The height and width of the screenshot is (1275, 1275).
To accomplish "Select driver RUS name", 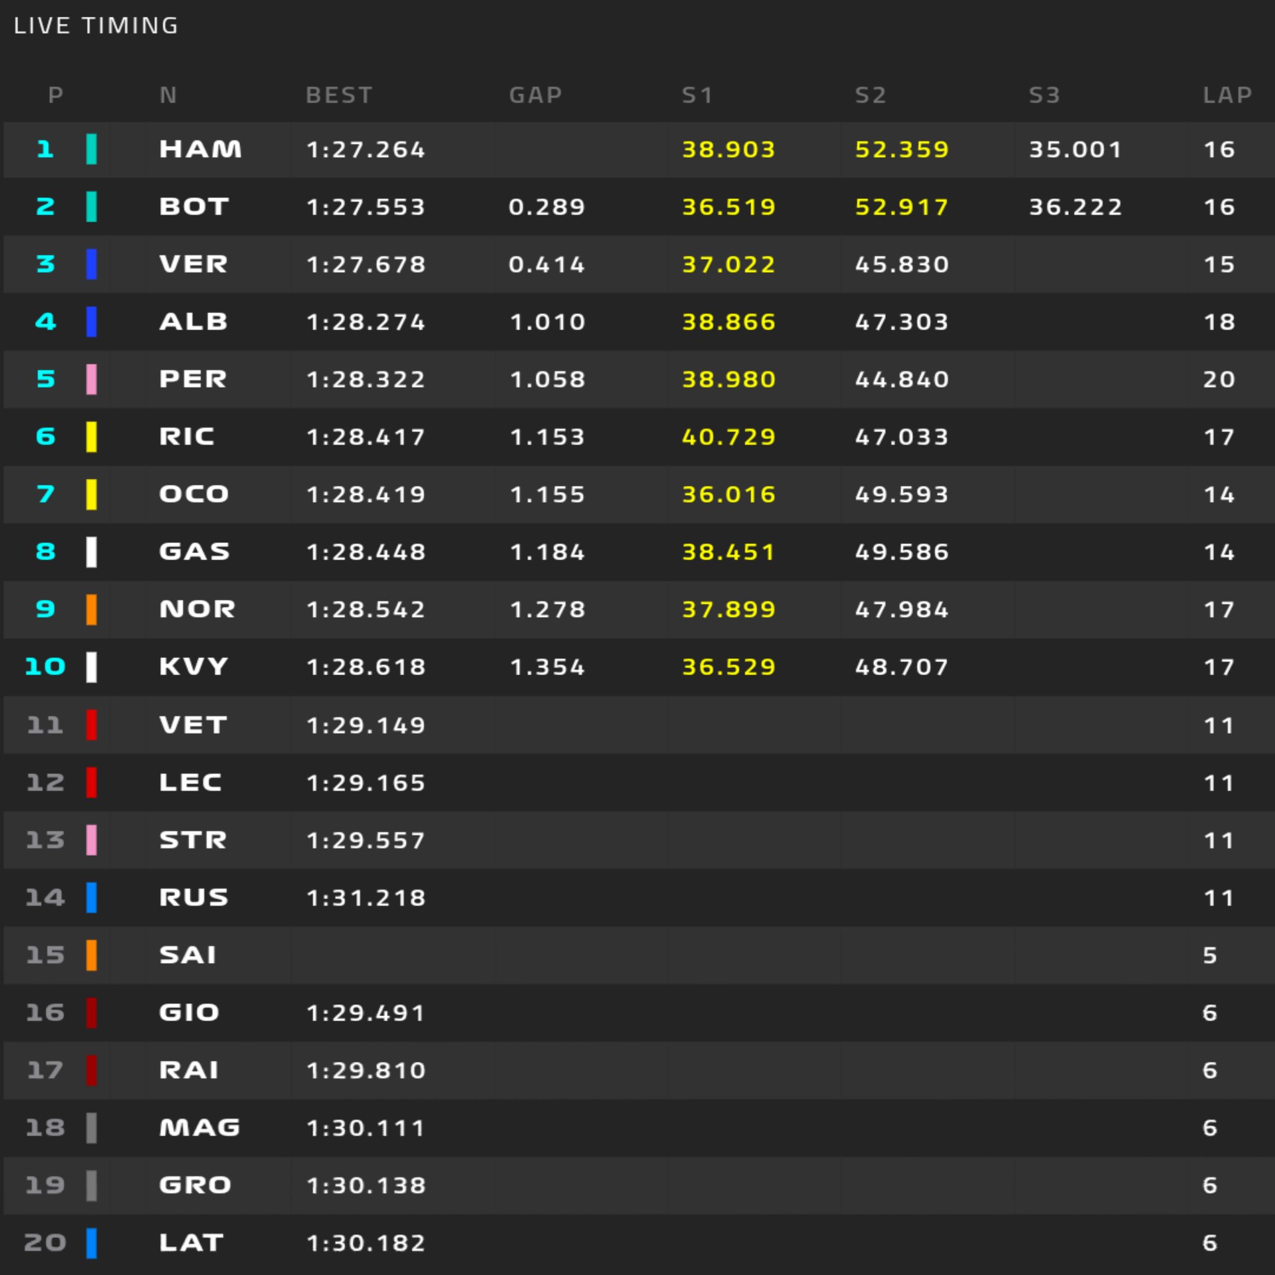I will point(194,897).
